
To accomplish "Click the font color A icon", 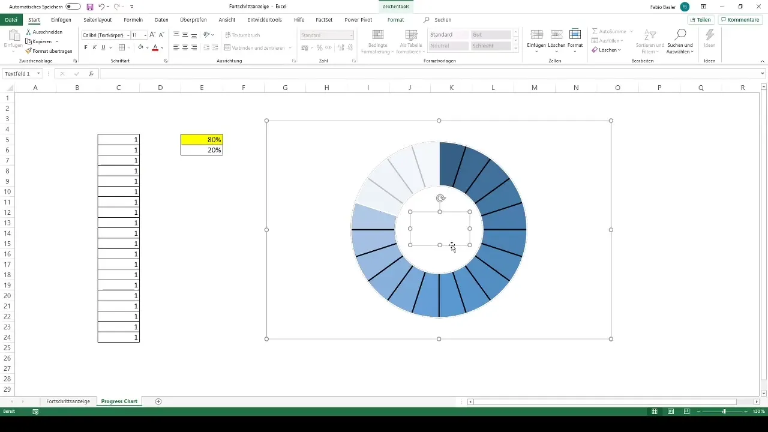I will tap(155, 47).
